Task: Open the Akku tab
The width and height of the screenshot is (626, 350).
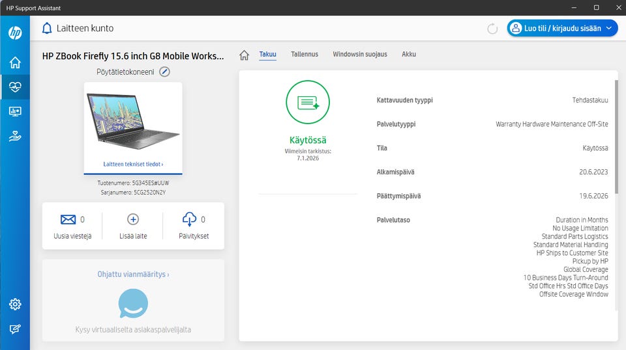Action: [x=409, y=55]
